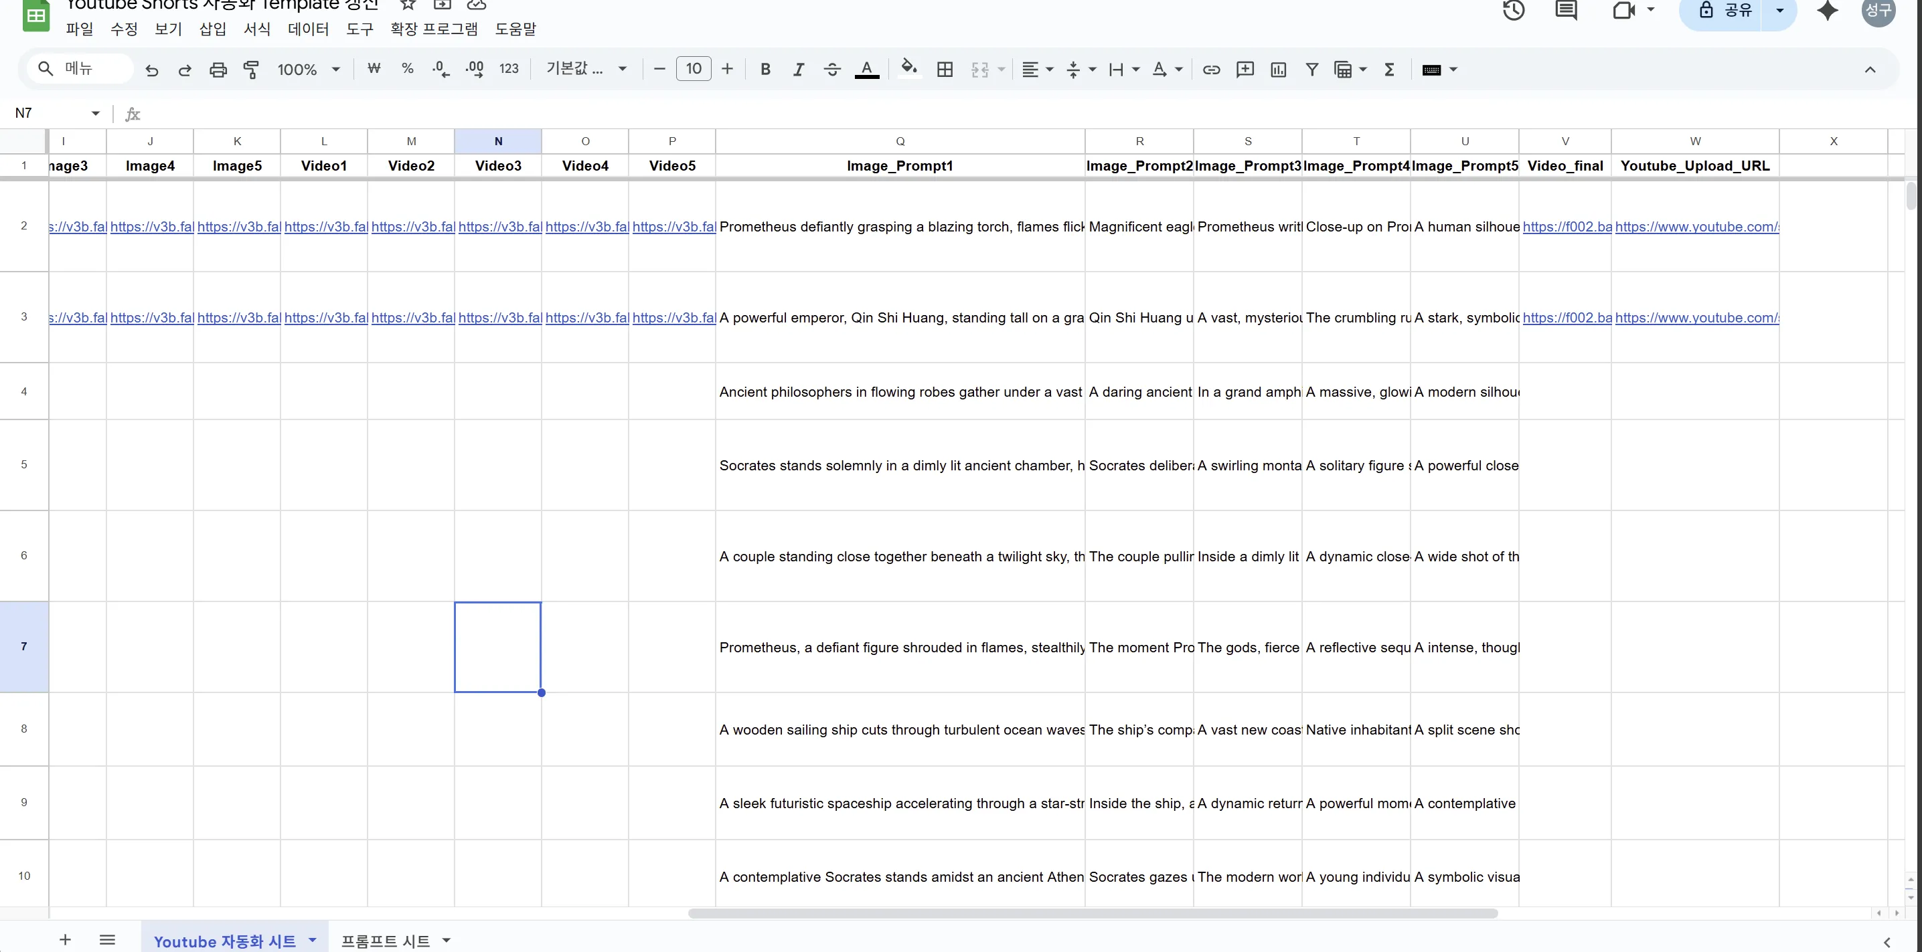Open the fill color paint bucket
1922x952 pixels.
[x=908, y=69]
